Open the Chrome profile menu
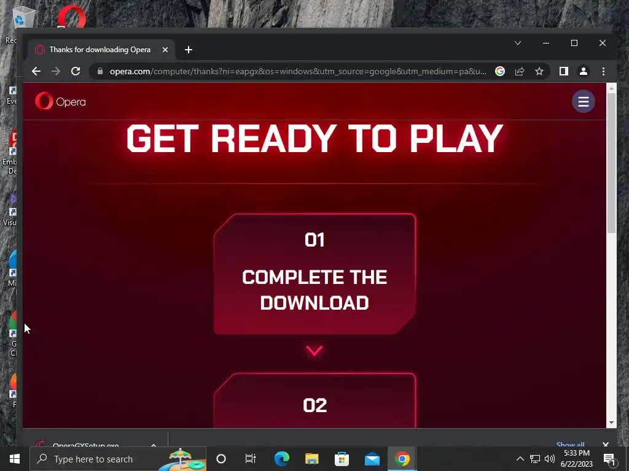 click(584, 71)
